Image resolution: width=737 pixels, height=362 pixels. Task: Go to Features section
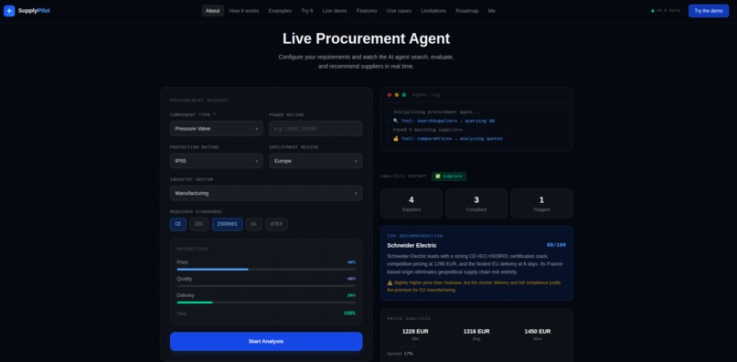(x=367, y=11)
